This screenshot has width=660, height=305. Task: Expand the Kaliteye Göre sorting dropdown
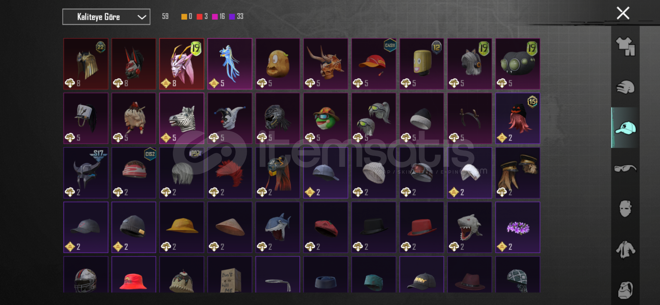(x=106, y=17)
